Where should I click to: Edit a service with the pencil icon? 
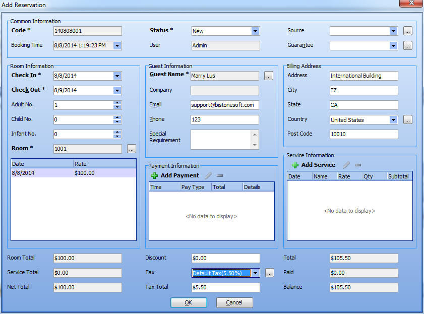[x=347, y=165]
